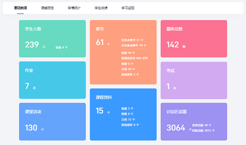Click 视频总时长 684 分钟 entry
Screen dimensions: 246x145
134,58
